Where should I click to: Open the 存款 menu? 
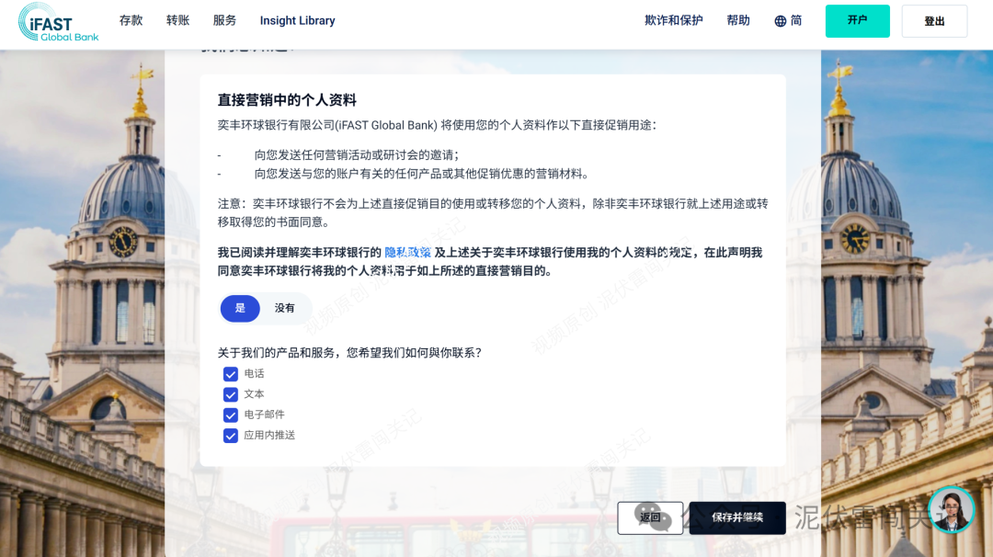coord(131,19)
